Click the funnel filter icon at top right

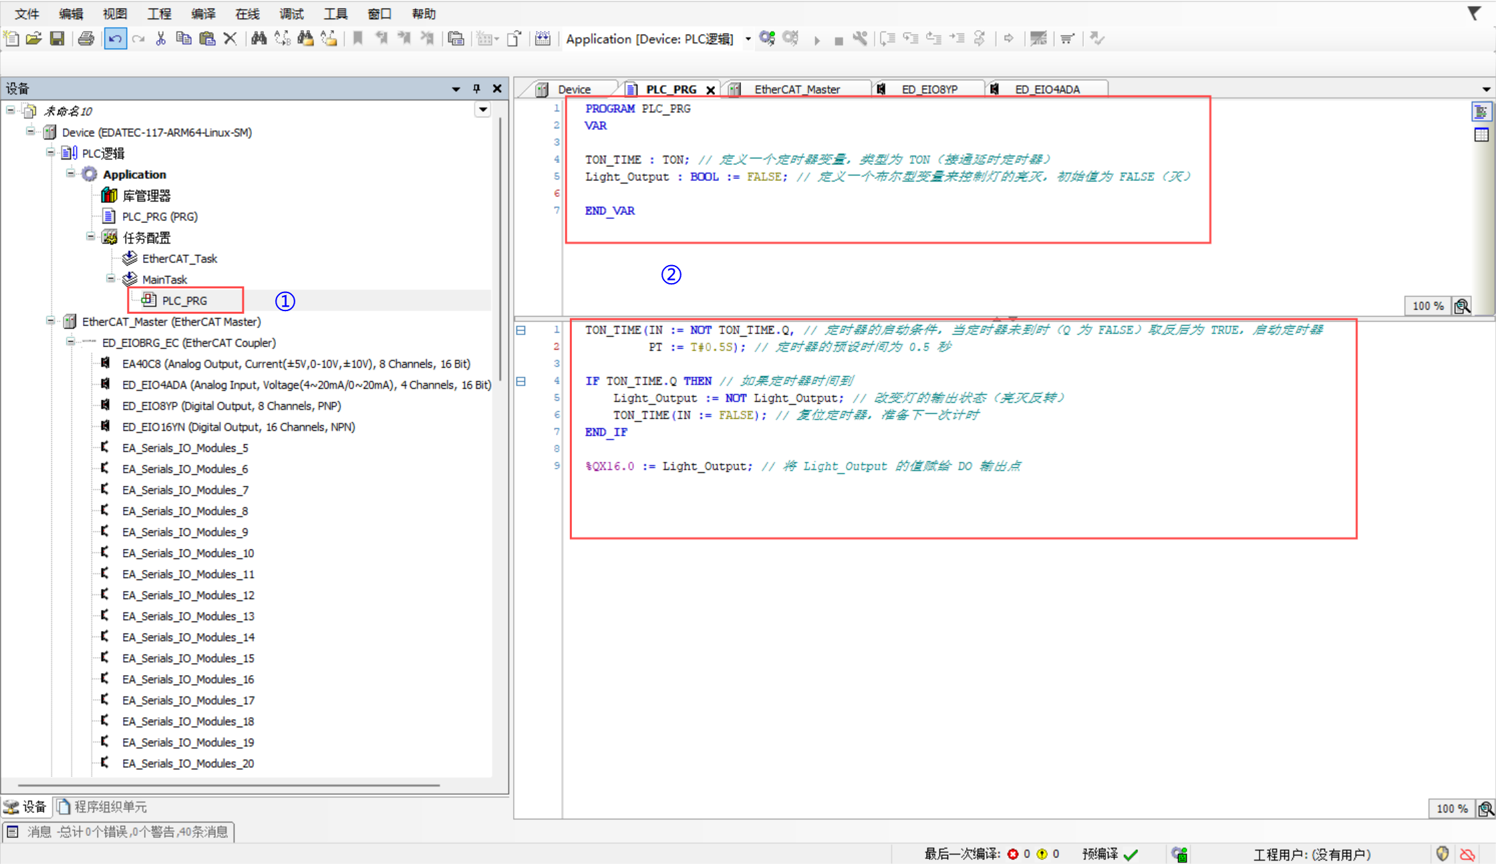pos(1474,13)
